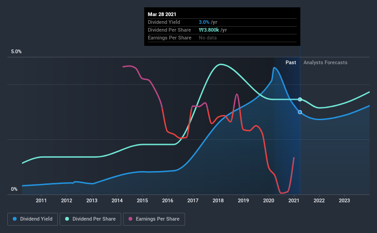Screen dimensions: 377x233
Task: Click the 5.0% y-axis label
Action: coord(16,52)
